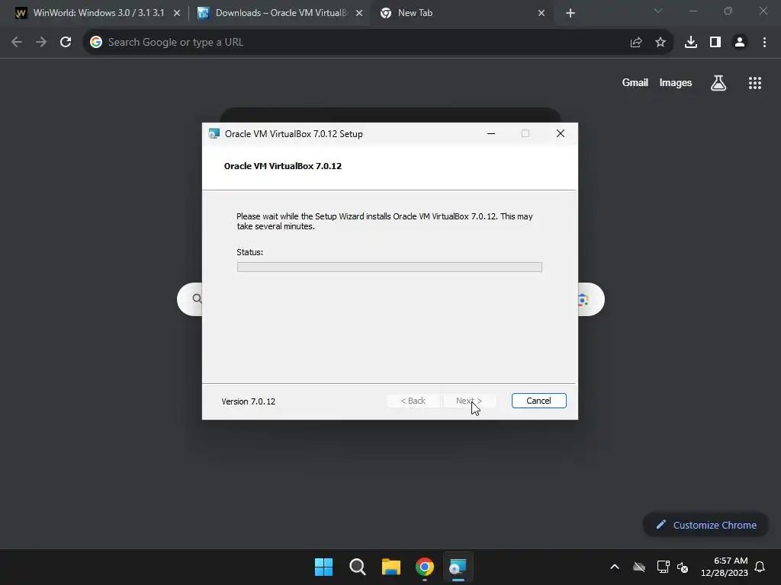Open taskbar Search

(357, 567)
